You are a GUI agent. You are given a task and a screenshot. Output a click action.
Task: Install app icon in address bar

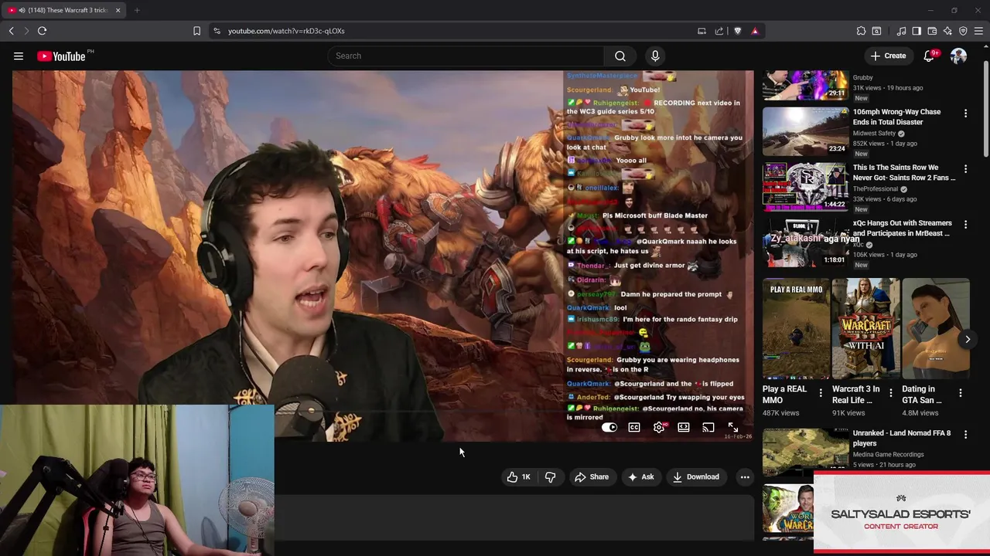point(702,31)
